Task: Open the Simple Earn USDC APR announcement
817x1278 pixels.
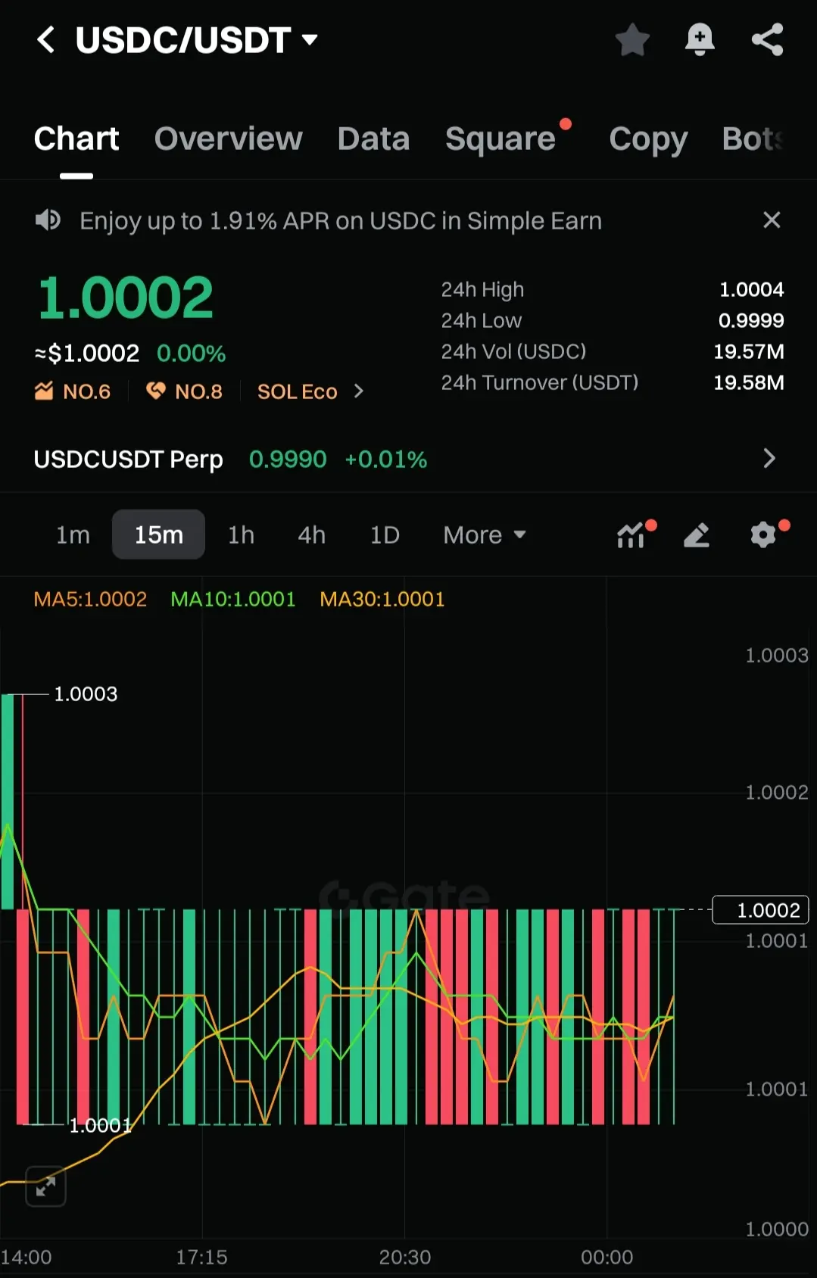Action: pyautogui.click(x=341, y=220)
